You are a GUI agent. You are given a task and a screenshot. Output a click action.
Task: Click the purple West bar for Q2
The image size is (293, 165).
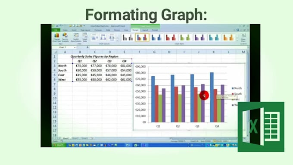pos(183,104)
